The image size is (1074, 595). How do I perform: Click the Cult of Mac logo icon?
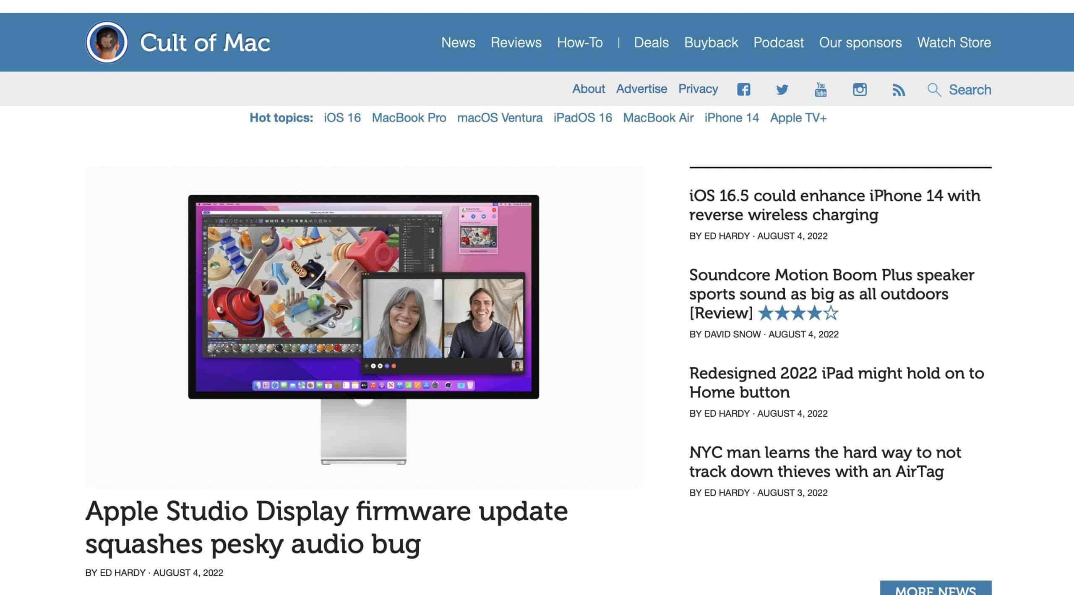(107, 42)
